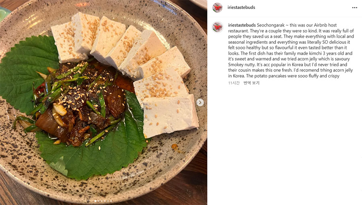Viewport: 362px width, 205px height.
Task: Go to the next photo with arrow
Action: coord(200,102)
